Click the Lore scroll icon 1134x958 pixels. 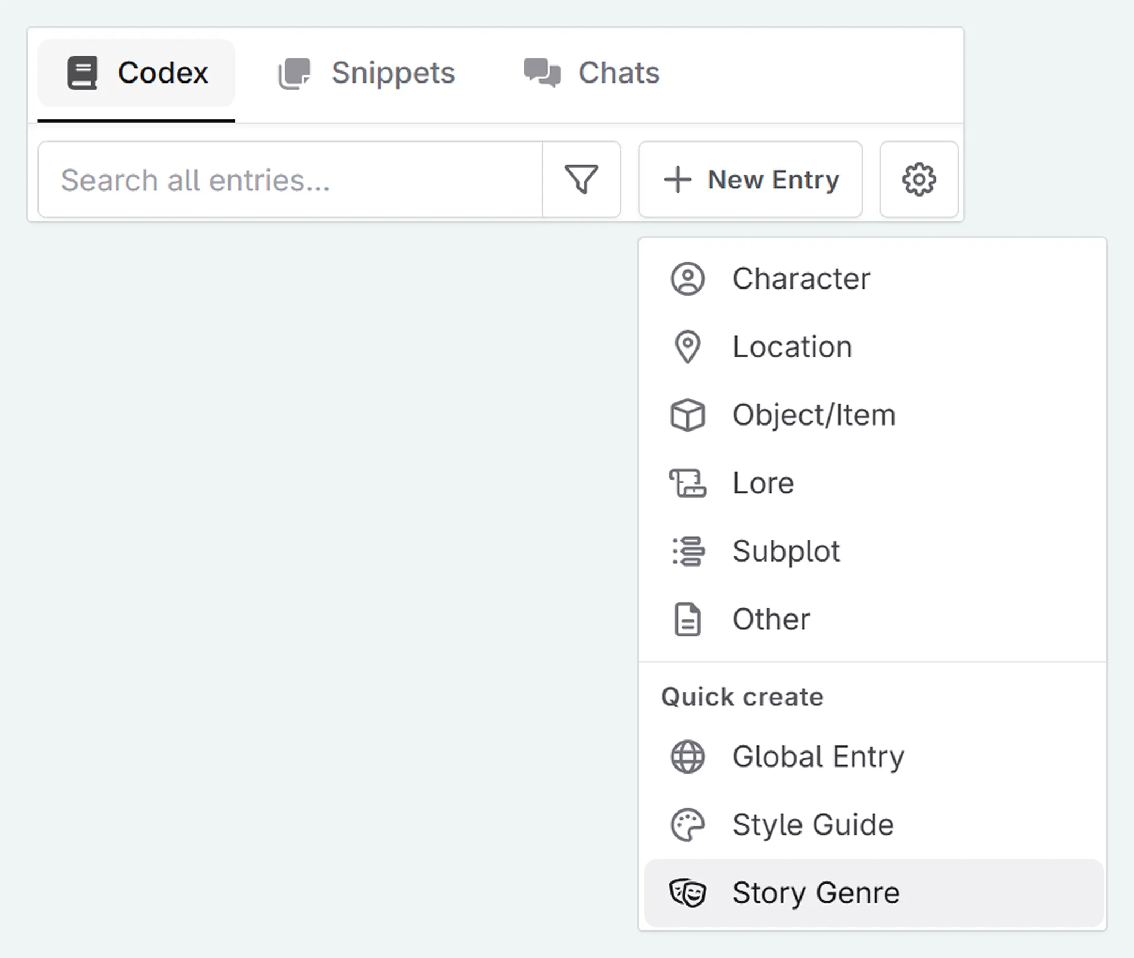tap(688, 483)
